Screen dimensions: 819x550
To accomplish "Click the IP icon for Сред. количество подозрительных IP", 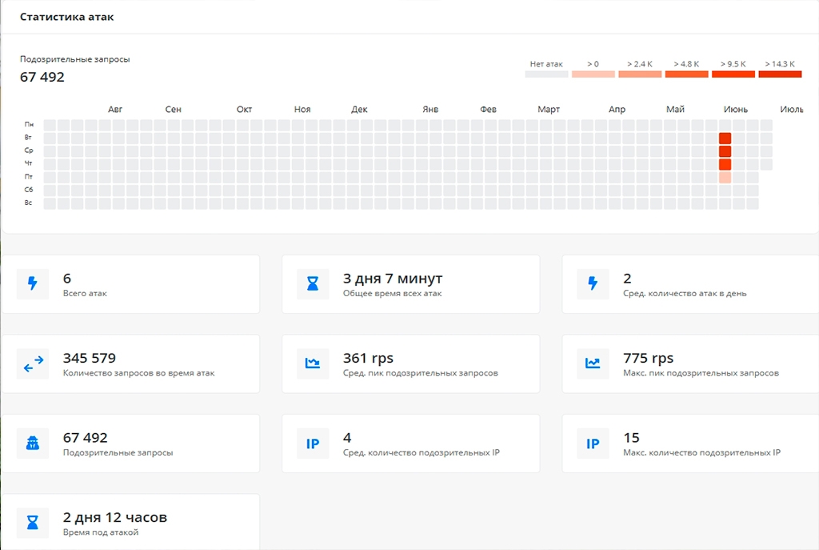I will pos(313,444).
